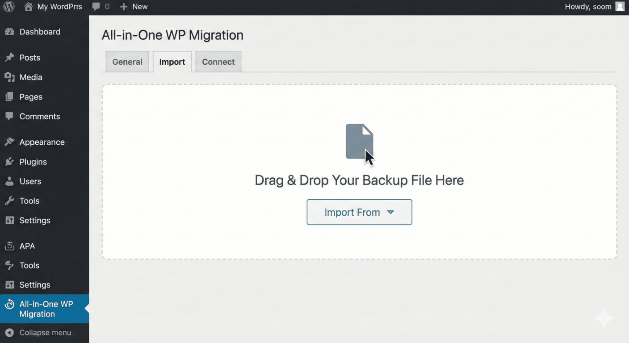629x343 pixels.
Task: Click the All-in-One WP Migration sidebar icon
Action: tap(9, 305)
